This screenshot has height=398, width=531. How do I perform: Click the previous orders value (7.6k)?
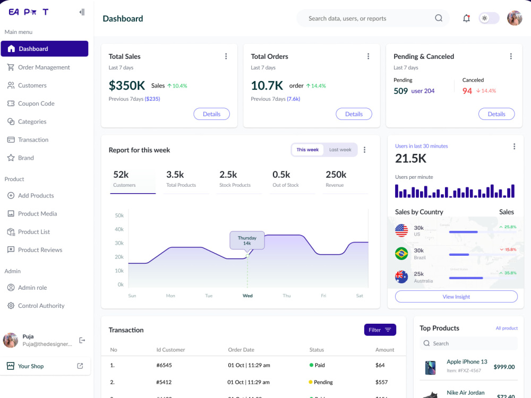coord(294,99)
